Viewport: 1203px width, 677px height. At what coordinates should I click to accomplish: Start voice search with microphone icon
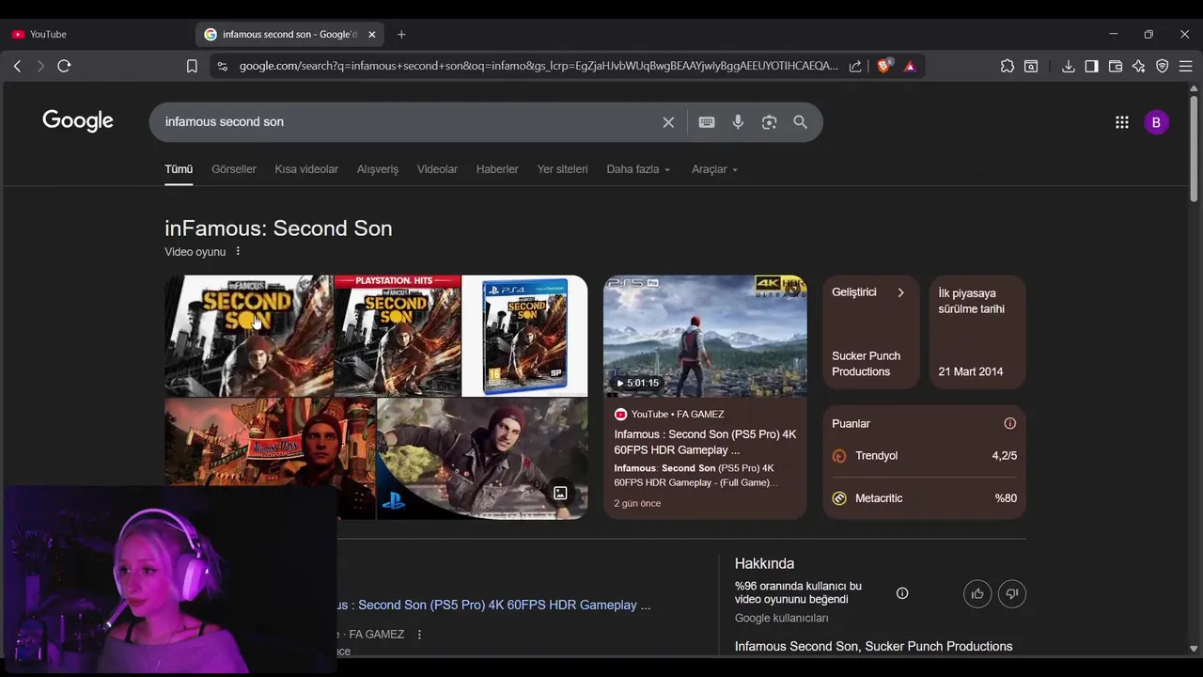coord(738,122)
